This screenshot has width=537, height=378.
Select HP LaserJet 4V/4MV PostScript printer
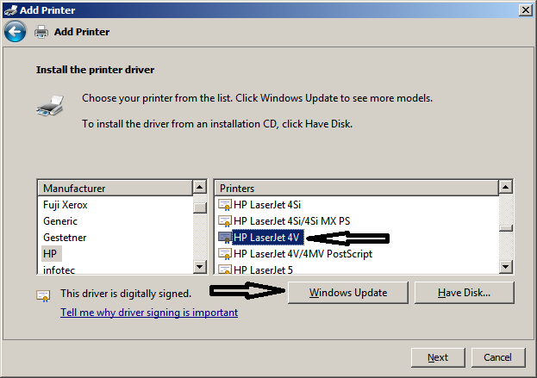[303, 254]
